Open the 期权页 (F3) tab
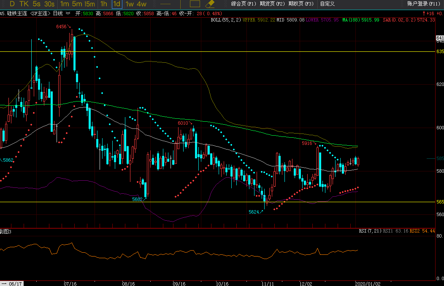444x286 pixels. pos(301,4)
